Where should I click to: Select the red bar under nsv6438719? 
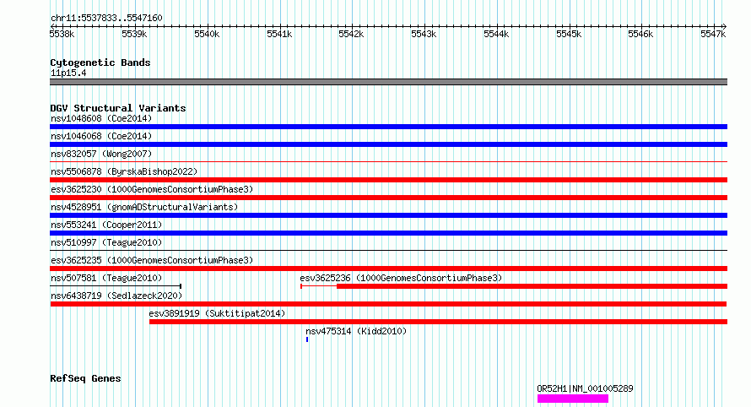point(388,304)
